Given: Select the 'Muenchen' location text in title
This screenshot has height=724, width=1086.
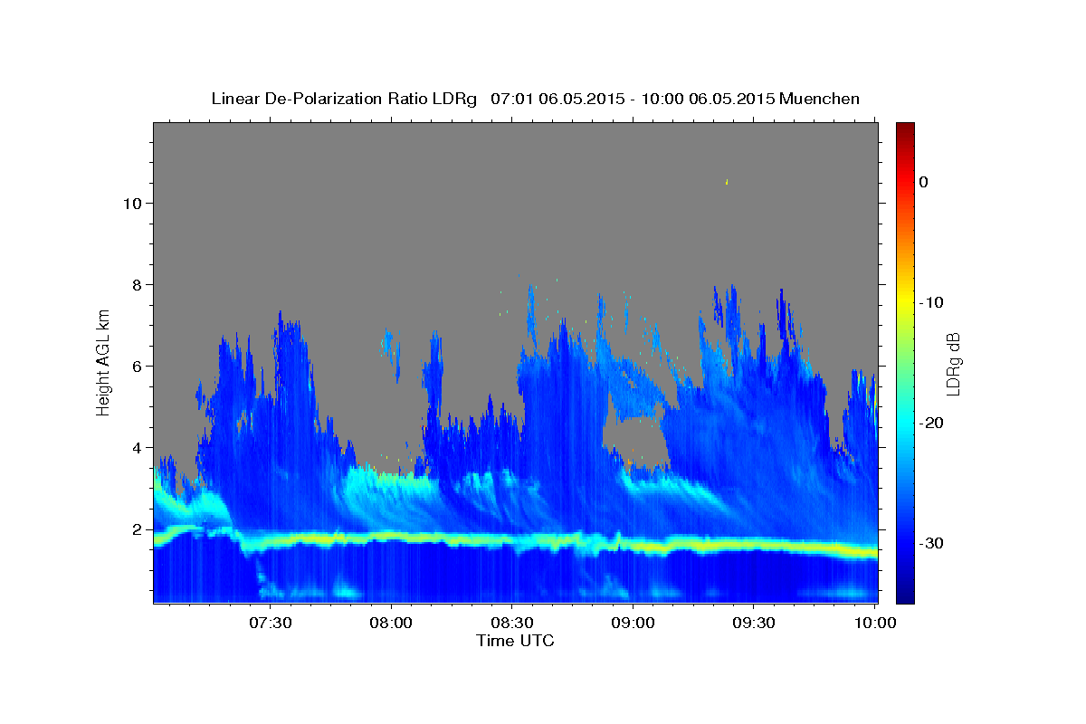Looking at the screenshot, I should 819,99.
